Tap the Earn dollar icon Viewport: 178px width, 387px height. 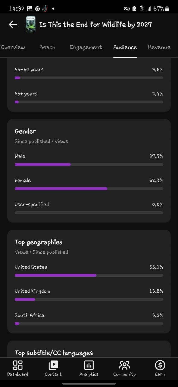[160, 365]
